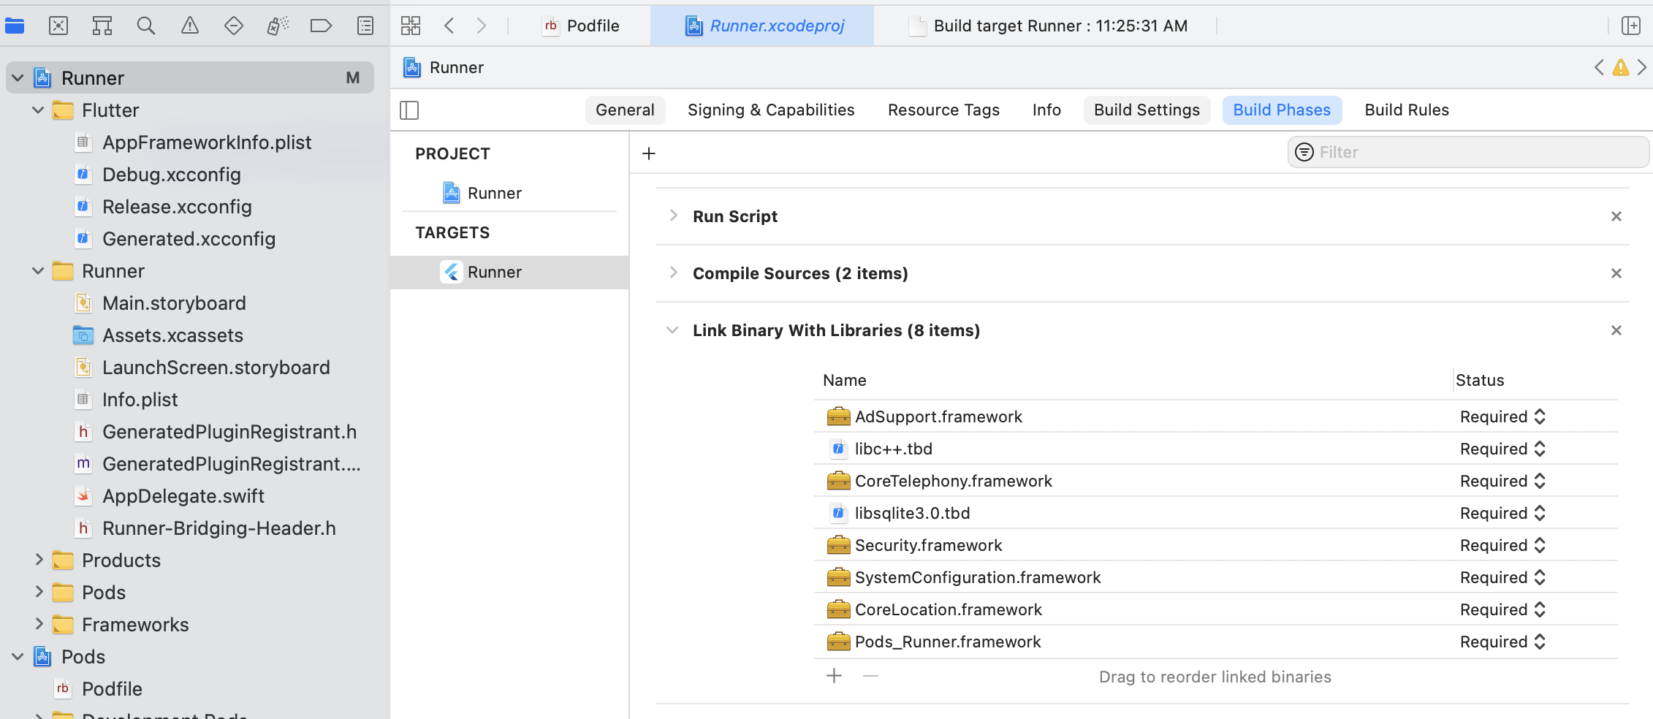This screenshot has width=1653, height=719.
Task: Jump to next issue arrow
Action: tap(1642, 67)
